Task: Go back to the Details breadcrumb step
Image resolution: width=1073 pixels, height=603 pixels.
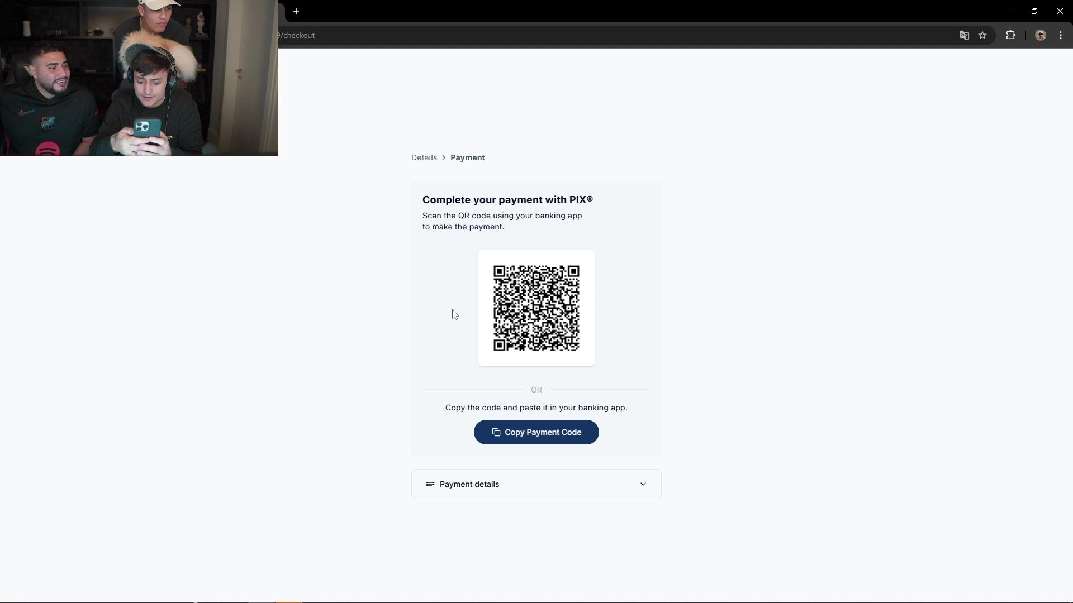Action: pos(424,157)
